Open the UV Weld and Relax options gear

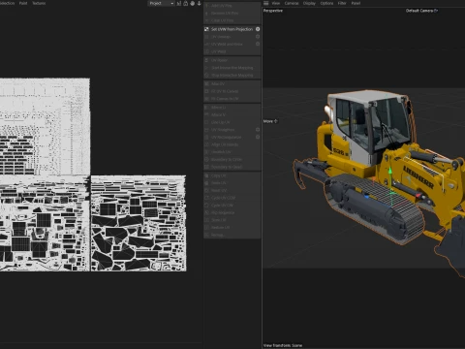click(258, 44)
